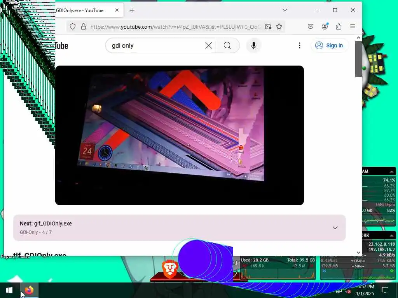Collapse the NETWORK widget with its arrow

pyautogui.click(x=392, y=236)
